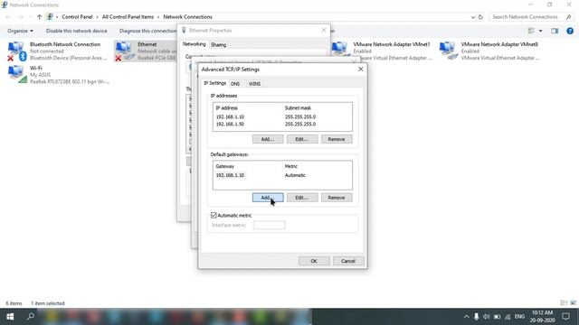The width and height of the screenshot is (579, 325).
Task: Click Diagnose this connection
Action: pos(148,31)
